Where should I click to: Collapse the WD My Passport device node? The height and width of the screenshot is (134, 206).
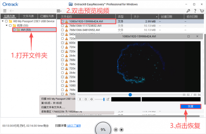click(3, 21)
